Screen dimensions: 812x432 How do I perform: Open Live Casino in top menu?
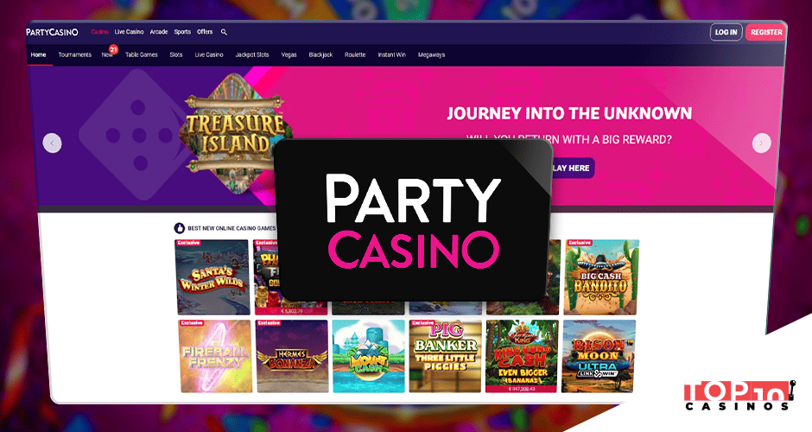pos(129,32)
